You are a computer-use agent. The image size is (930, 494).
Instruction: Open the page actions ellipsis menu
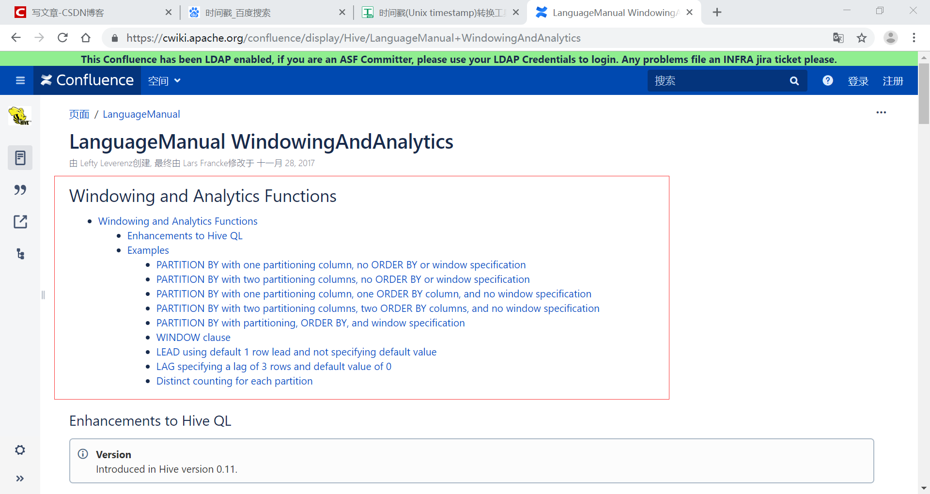[881, 112]
